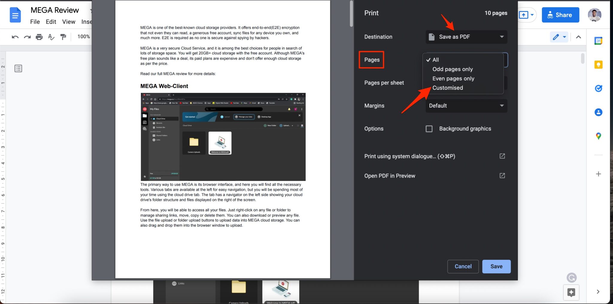Viewport: 613px width, 304px height.
Task: Click the 10 pages count text
Action: [496, 13]
